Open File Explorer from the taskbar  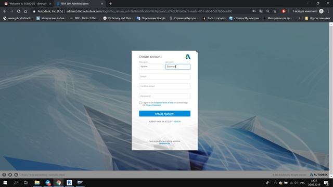click(x=37, y=182)
